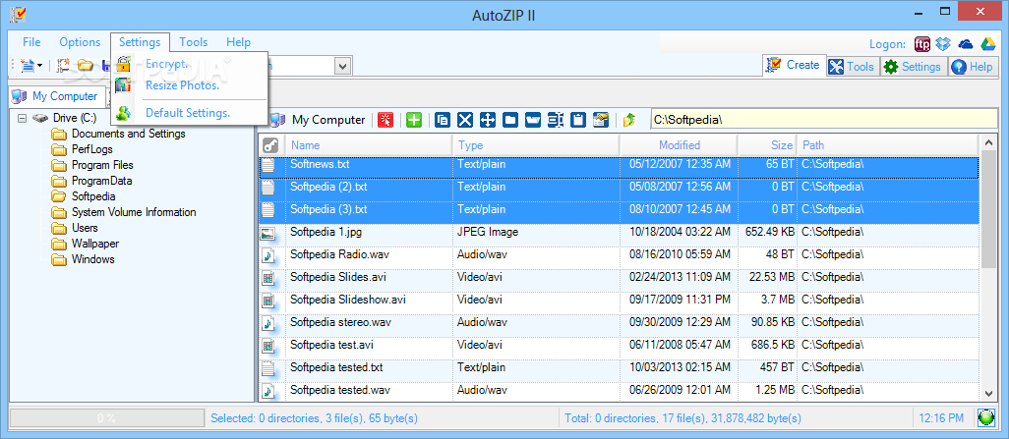Click the folder up-arrow icon
The height and width of the screenshot is (439, 1009).
(629, 120)
